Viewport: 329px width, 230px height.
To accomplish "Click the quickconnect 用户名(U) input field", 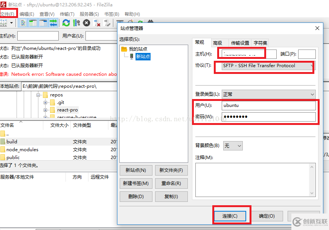I will (x=101, y=36).
